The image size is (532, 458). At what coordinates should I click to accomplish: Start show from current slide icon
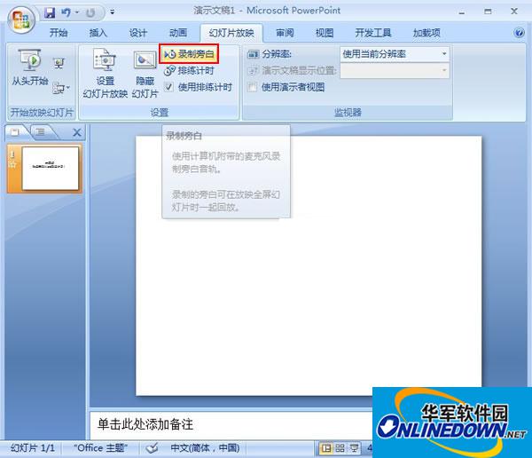pyautogui.click(x=59, y=63)
